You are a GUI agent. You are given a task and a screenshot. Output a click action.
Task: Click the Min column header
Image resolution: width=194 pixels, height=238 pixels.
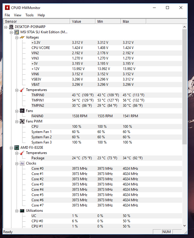(108, 21)
